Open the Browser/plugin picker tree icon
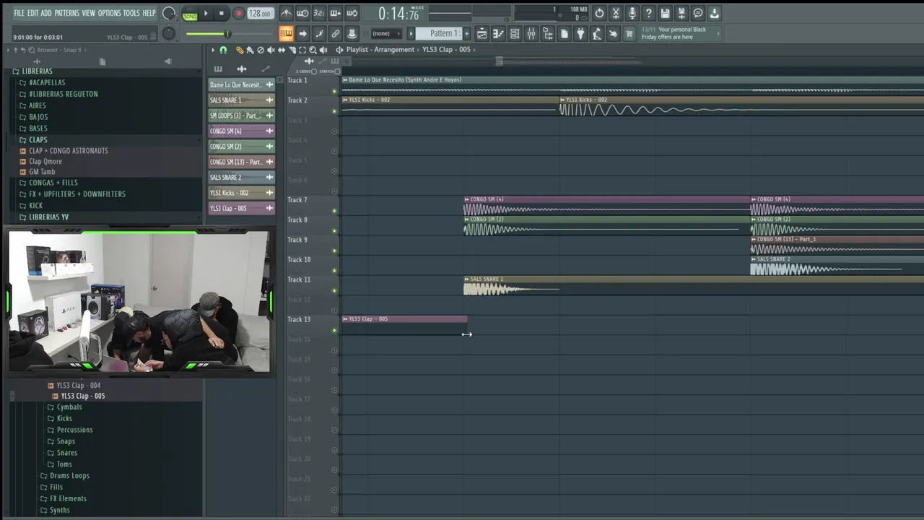The height and width of the screenshot is (520, 924). pyautogui.click(x=548, y=33)
